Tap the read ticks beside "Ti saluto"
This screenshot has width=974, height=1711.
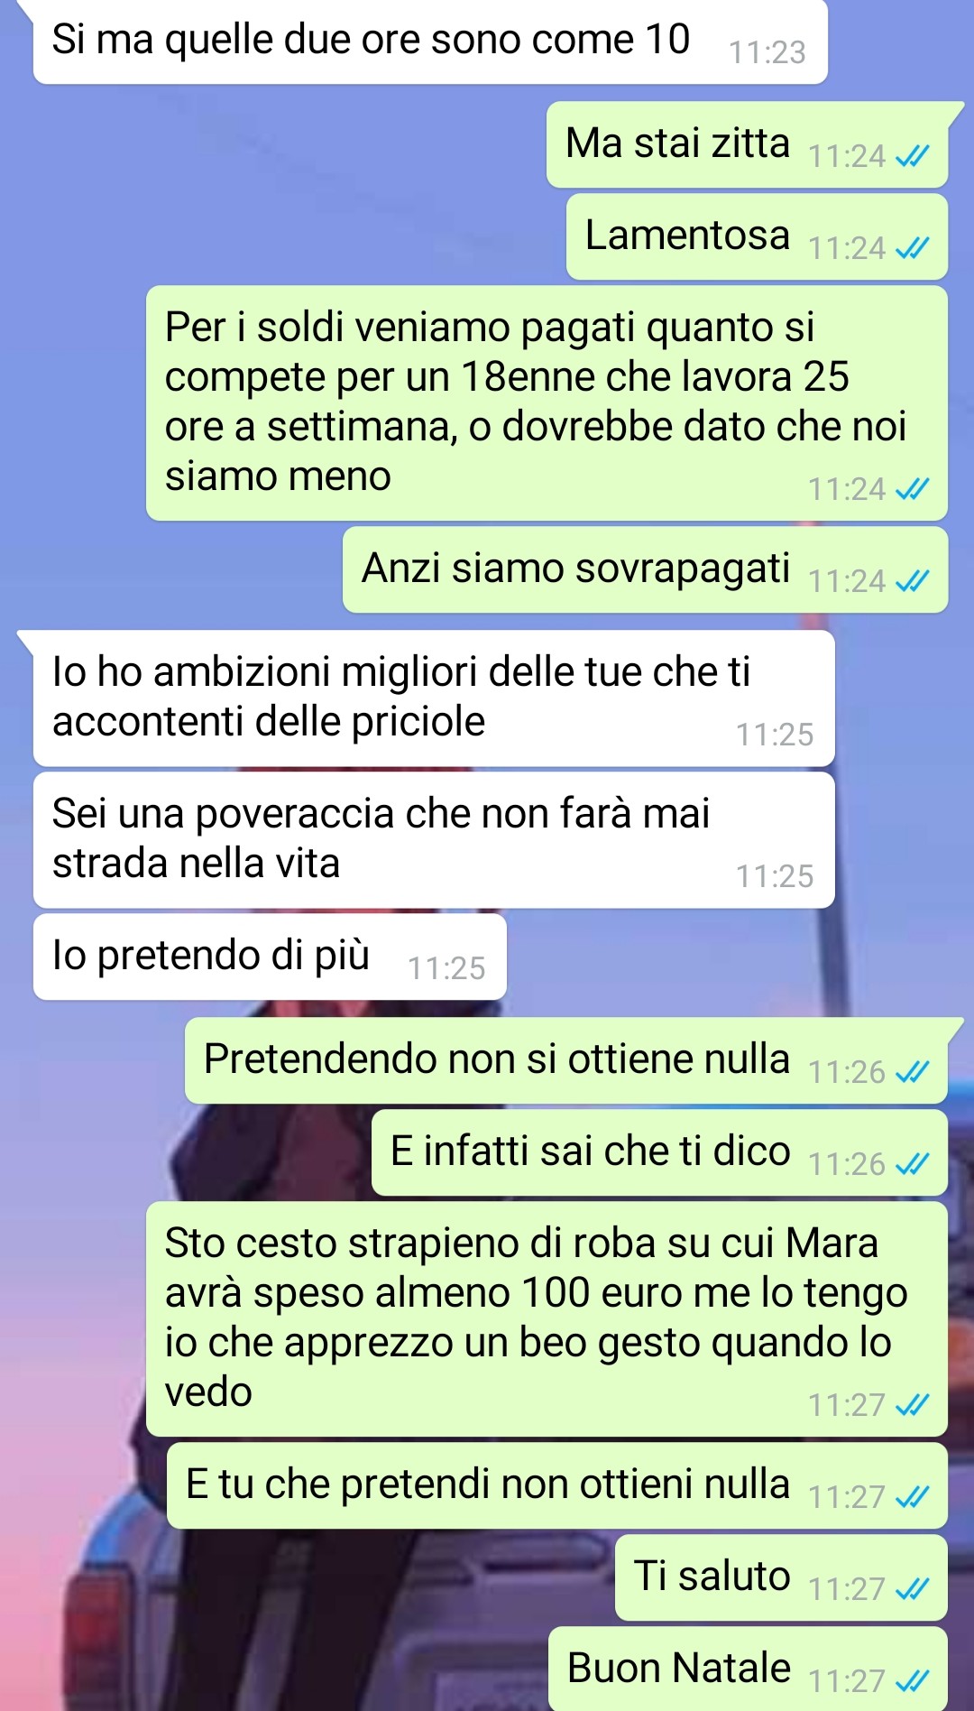tap(912, 1589)
